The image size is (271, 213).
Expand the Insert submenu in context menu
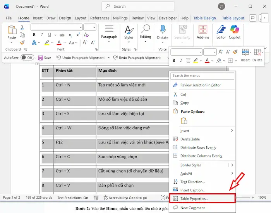pos(202,131)
